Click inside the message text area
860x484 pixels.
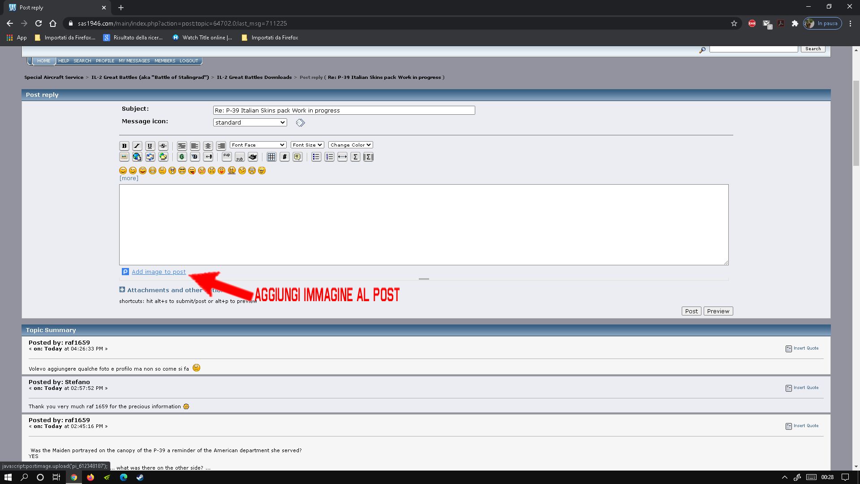pos(423,224)
